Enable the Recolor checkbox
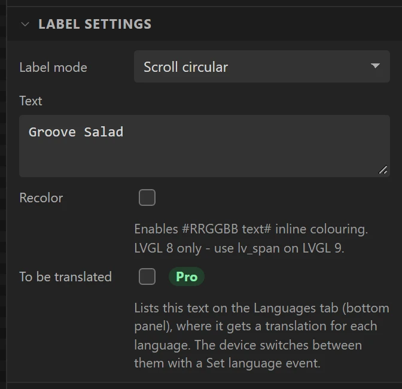402x389 pixels. tap(147, 197)
